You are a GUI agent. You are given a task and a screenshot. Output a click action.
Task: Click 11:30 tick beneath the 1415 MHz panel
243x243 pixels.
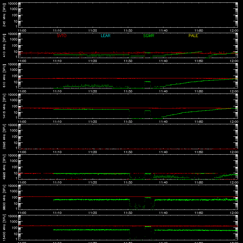[x=128, y=122]
